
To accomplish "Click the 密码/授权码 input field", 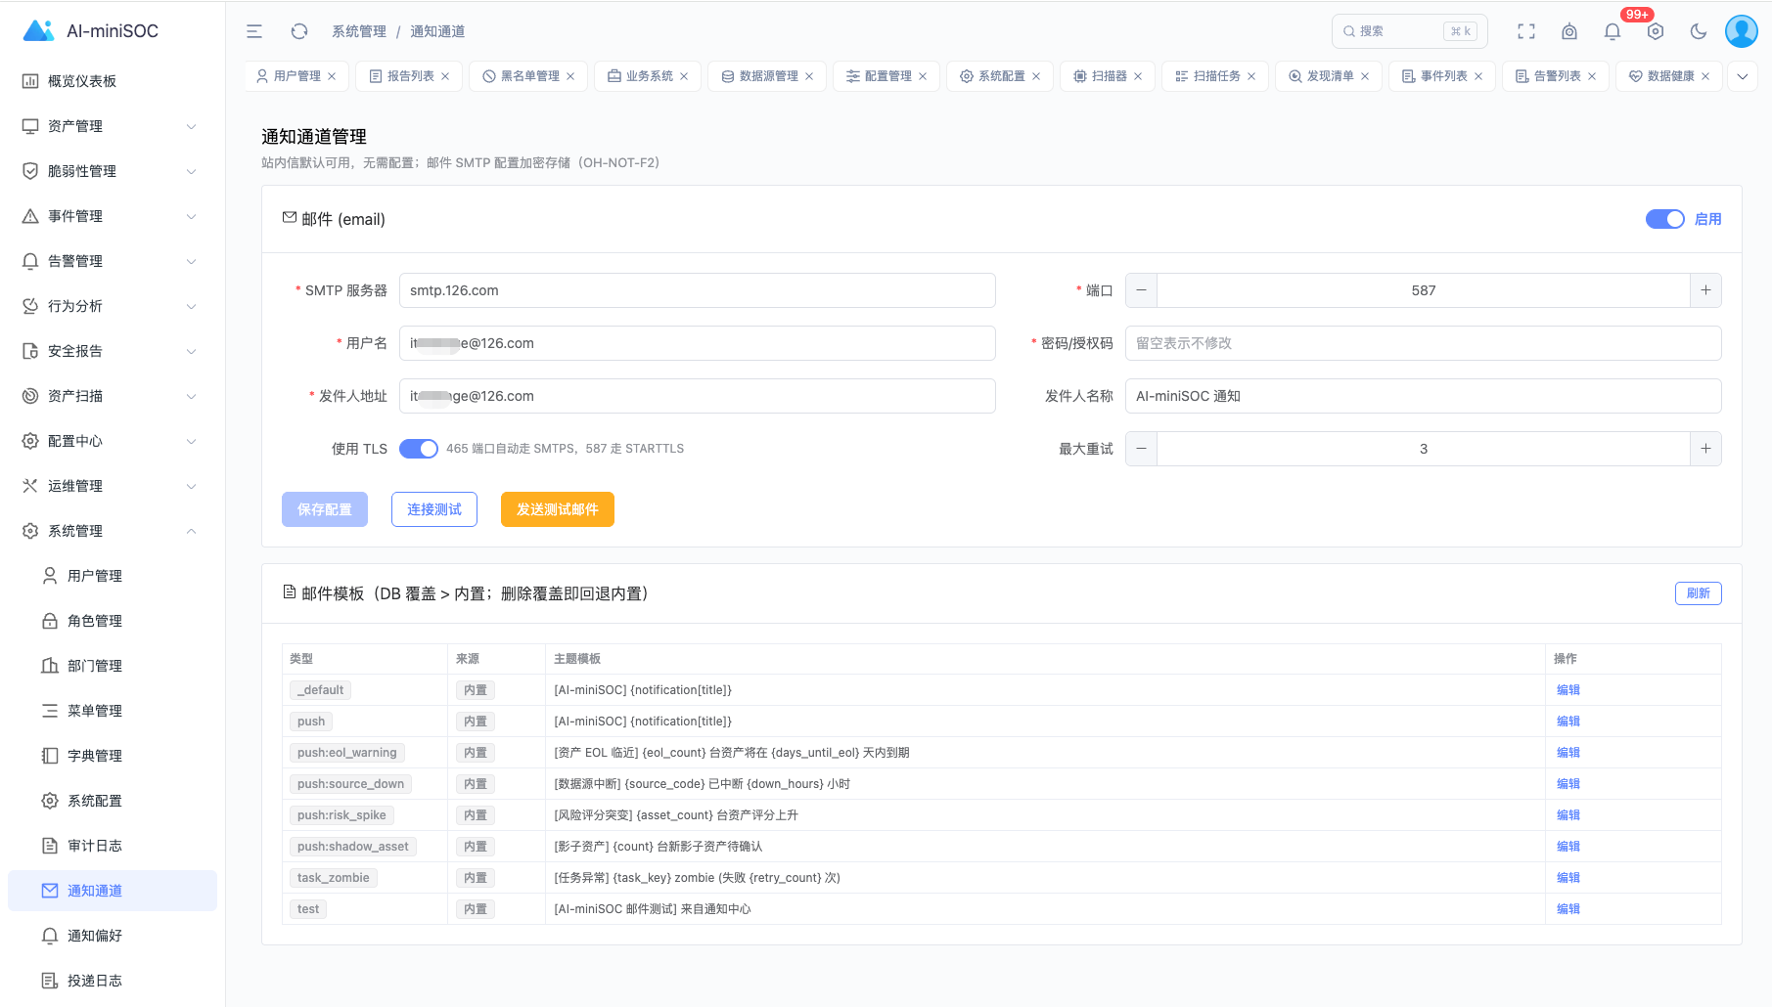I will tap(1424, 343).
